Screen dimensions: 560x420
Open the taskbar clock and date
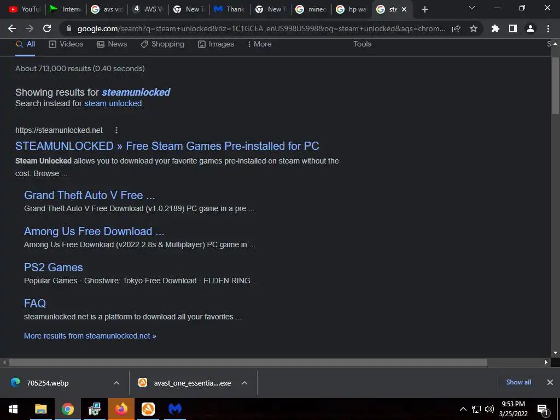(x=513, y=409)
